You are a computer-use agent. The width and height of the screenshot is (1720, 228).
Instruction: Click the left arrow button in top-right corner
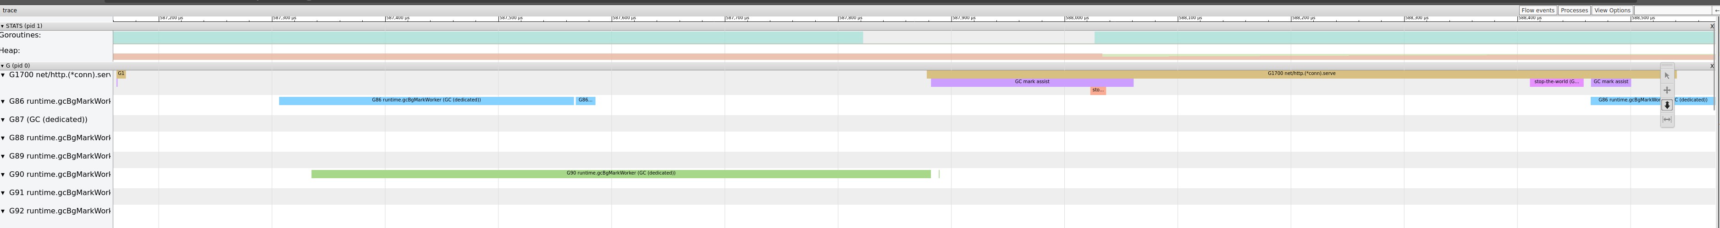click(x=1716, y=10)
